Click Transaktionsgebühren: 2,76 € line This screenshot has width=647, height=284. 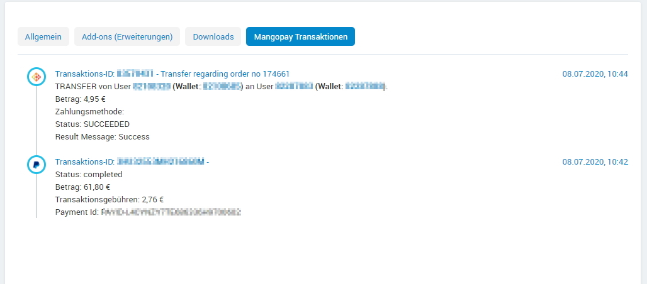(110, 200)
